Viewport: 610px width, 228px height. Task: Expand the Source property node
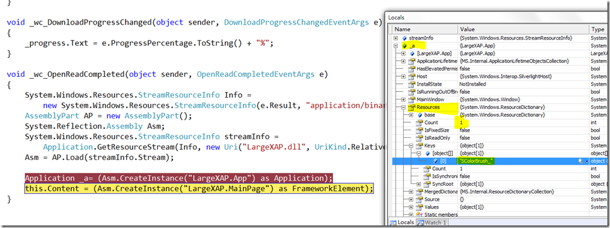point(411,199)
